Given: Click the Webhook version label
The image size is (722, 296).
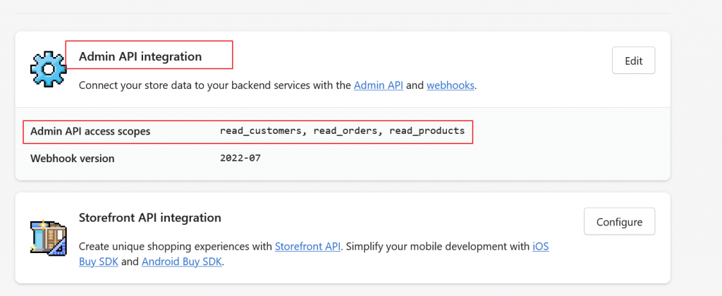Looking at the screenshot, I should pos(73,159).
